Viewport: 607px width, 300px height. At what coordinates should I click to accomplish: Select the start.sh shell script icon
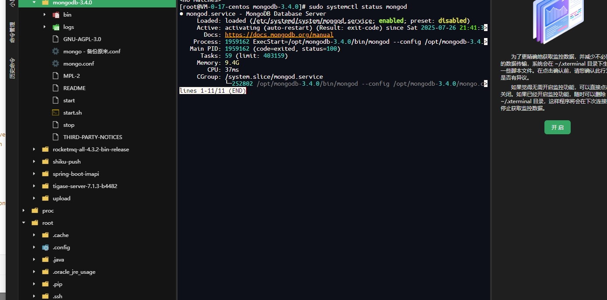(x=55, y=112)
